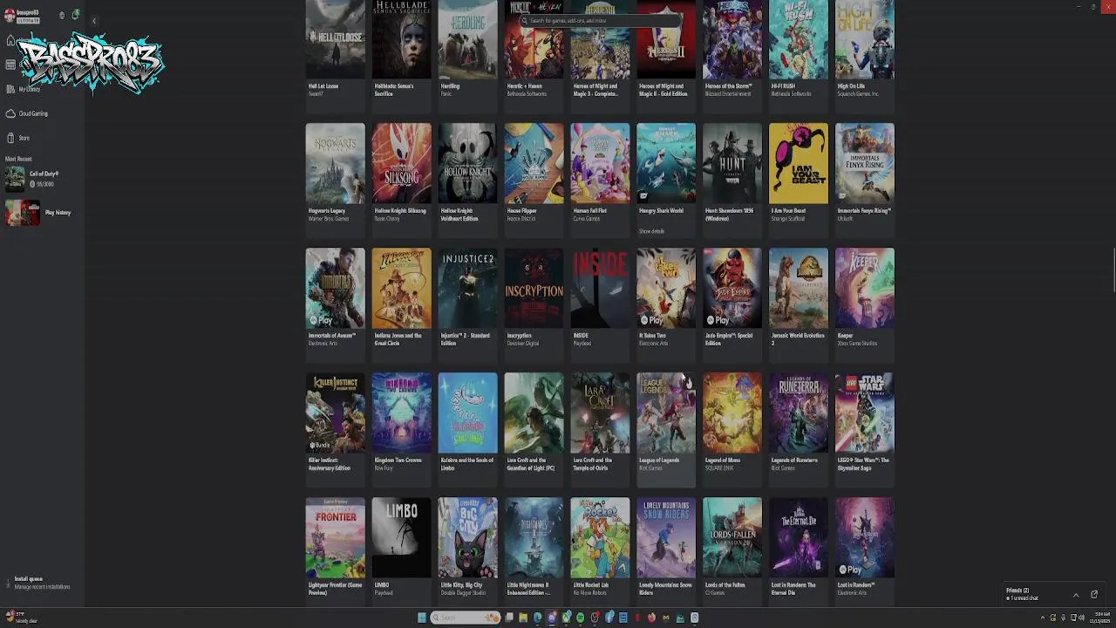The image size is (1116, 628).
Task: Pop out the Friends chat window icon
Action: [x=1094, y=595]
